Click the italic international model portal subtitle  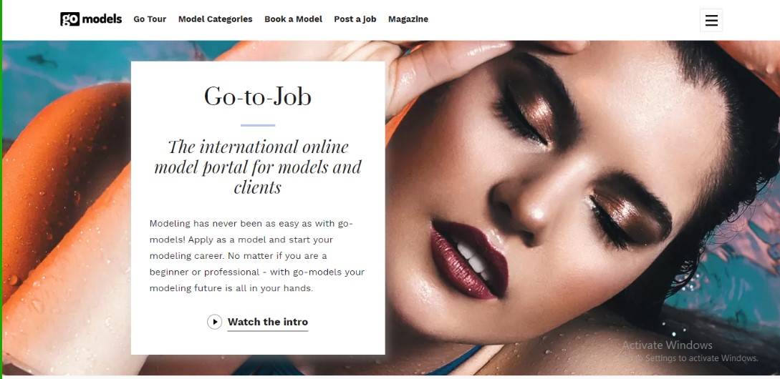click(x=258, y=167)
